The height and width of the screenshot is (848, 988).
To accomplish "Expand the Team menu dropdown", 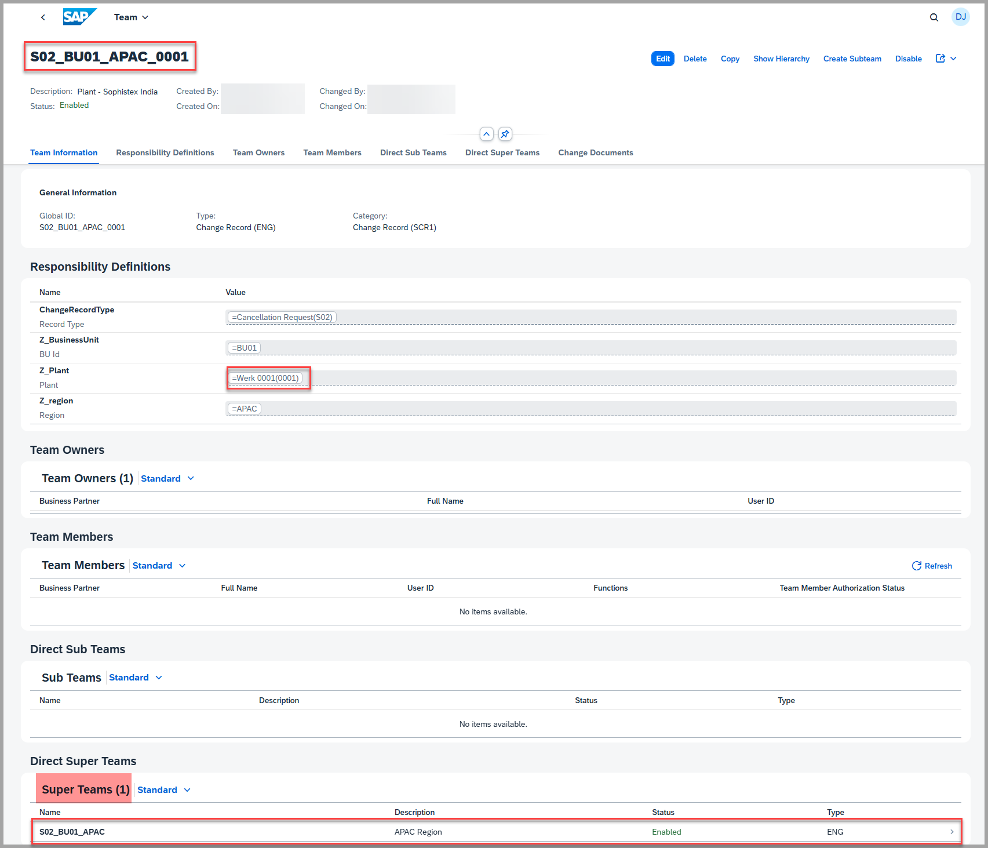I will (132, 17).
